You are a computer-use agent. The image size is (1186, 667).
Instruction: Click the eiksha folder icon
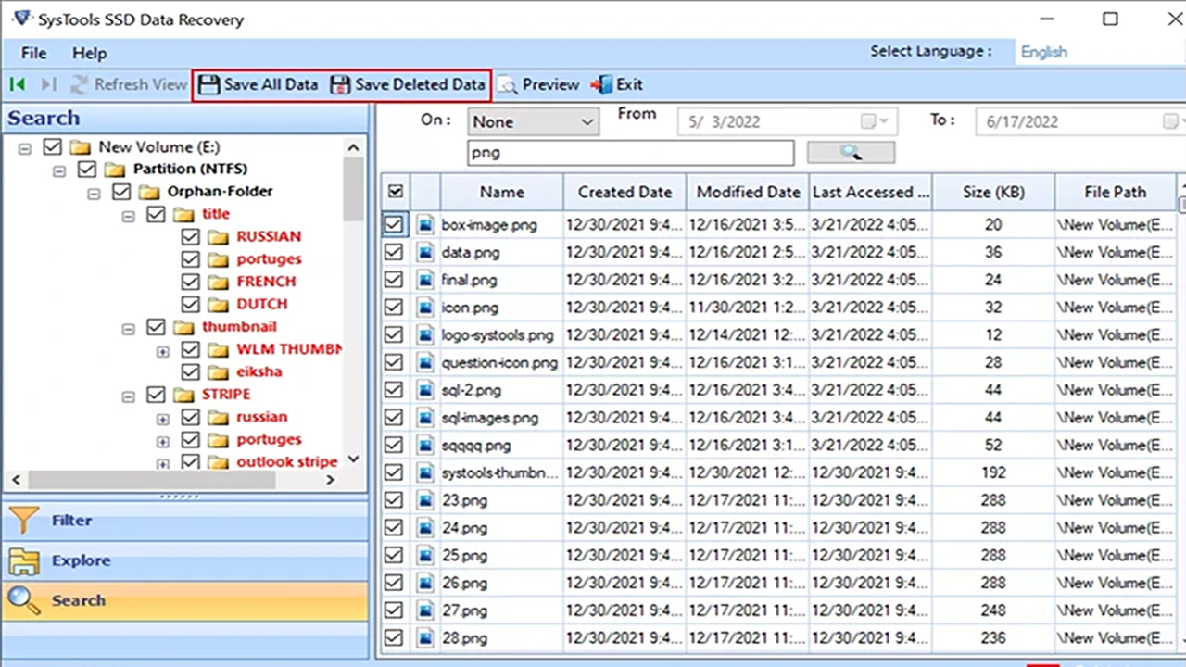(x=218, y=371)
